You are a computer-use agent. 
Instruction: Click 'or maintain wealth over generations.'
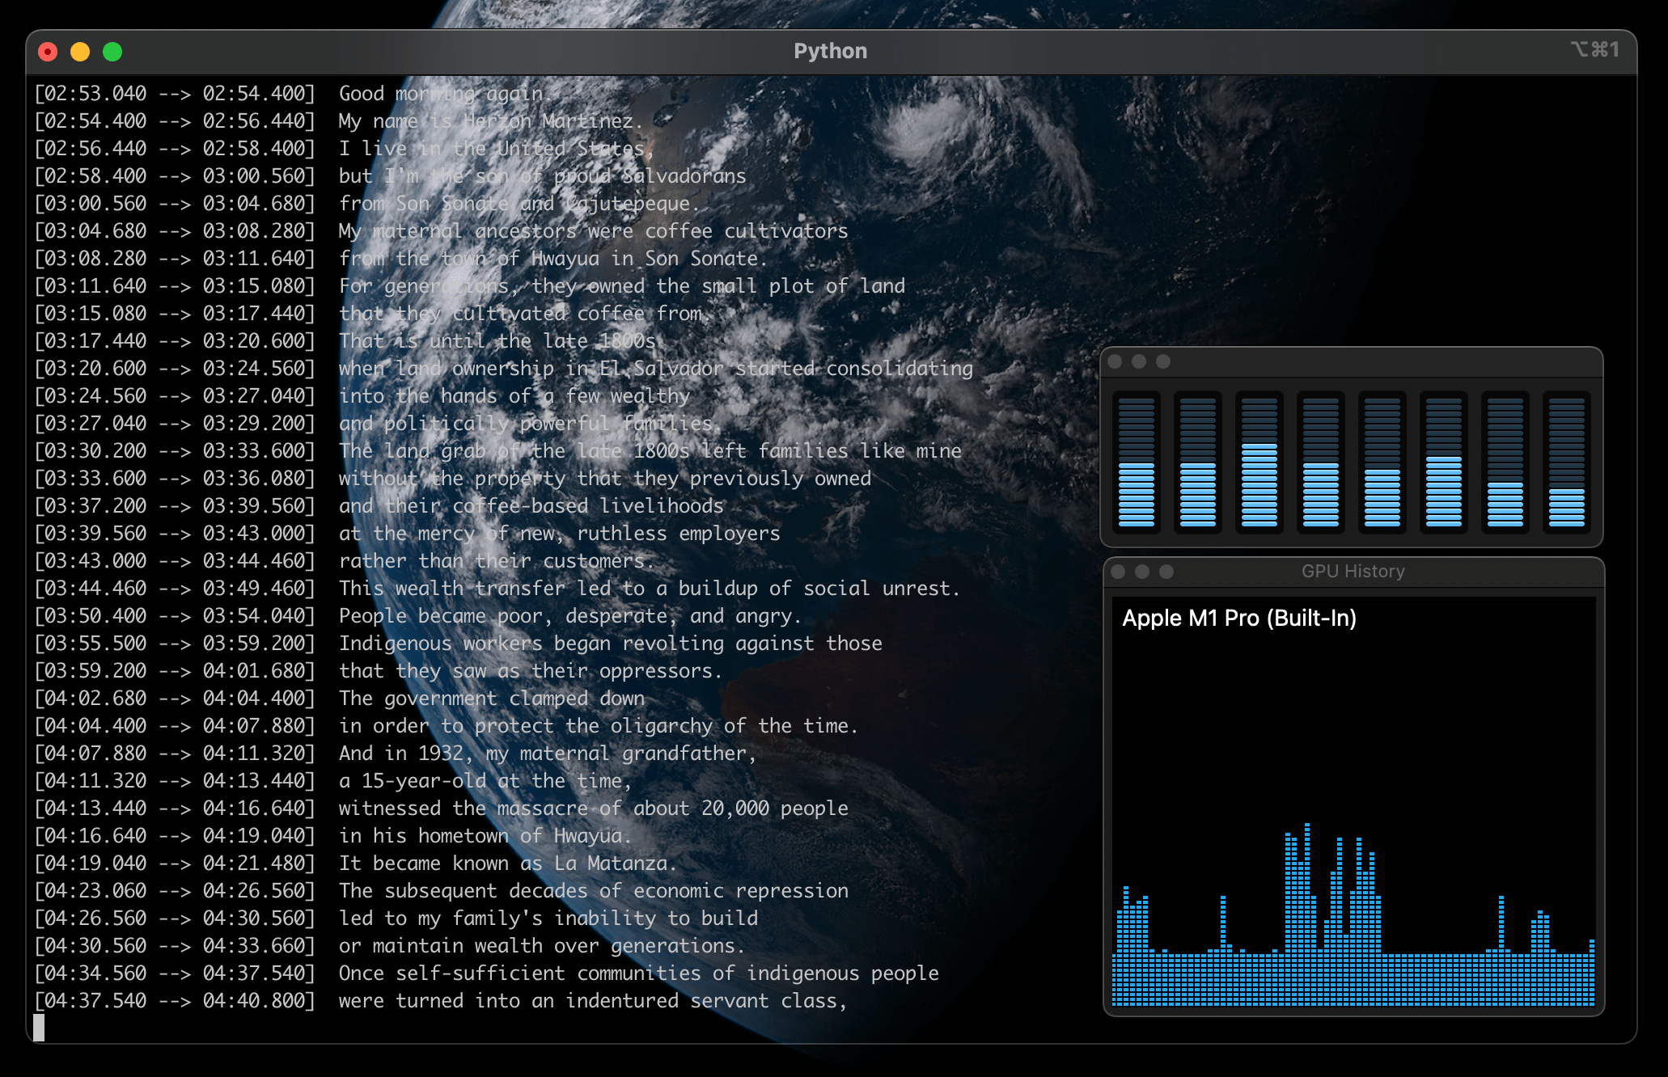pyautogui.click(x=542, y=946)
